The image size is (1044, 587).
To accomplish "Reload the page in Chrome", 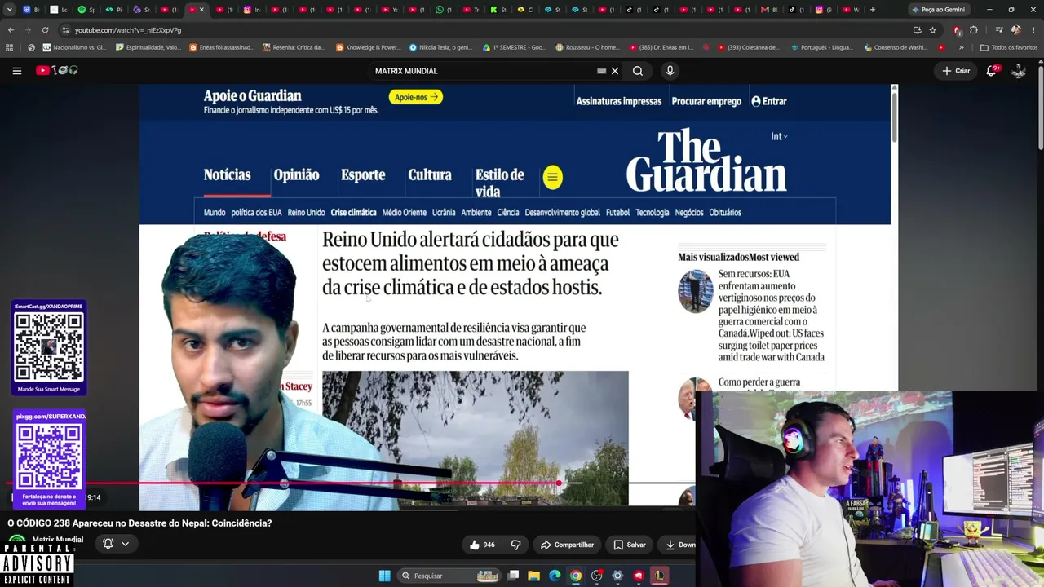I will (x=45, y=30).
